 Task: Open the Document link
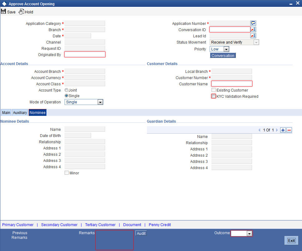point(132,225)
